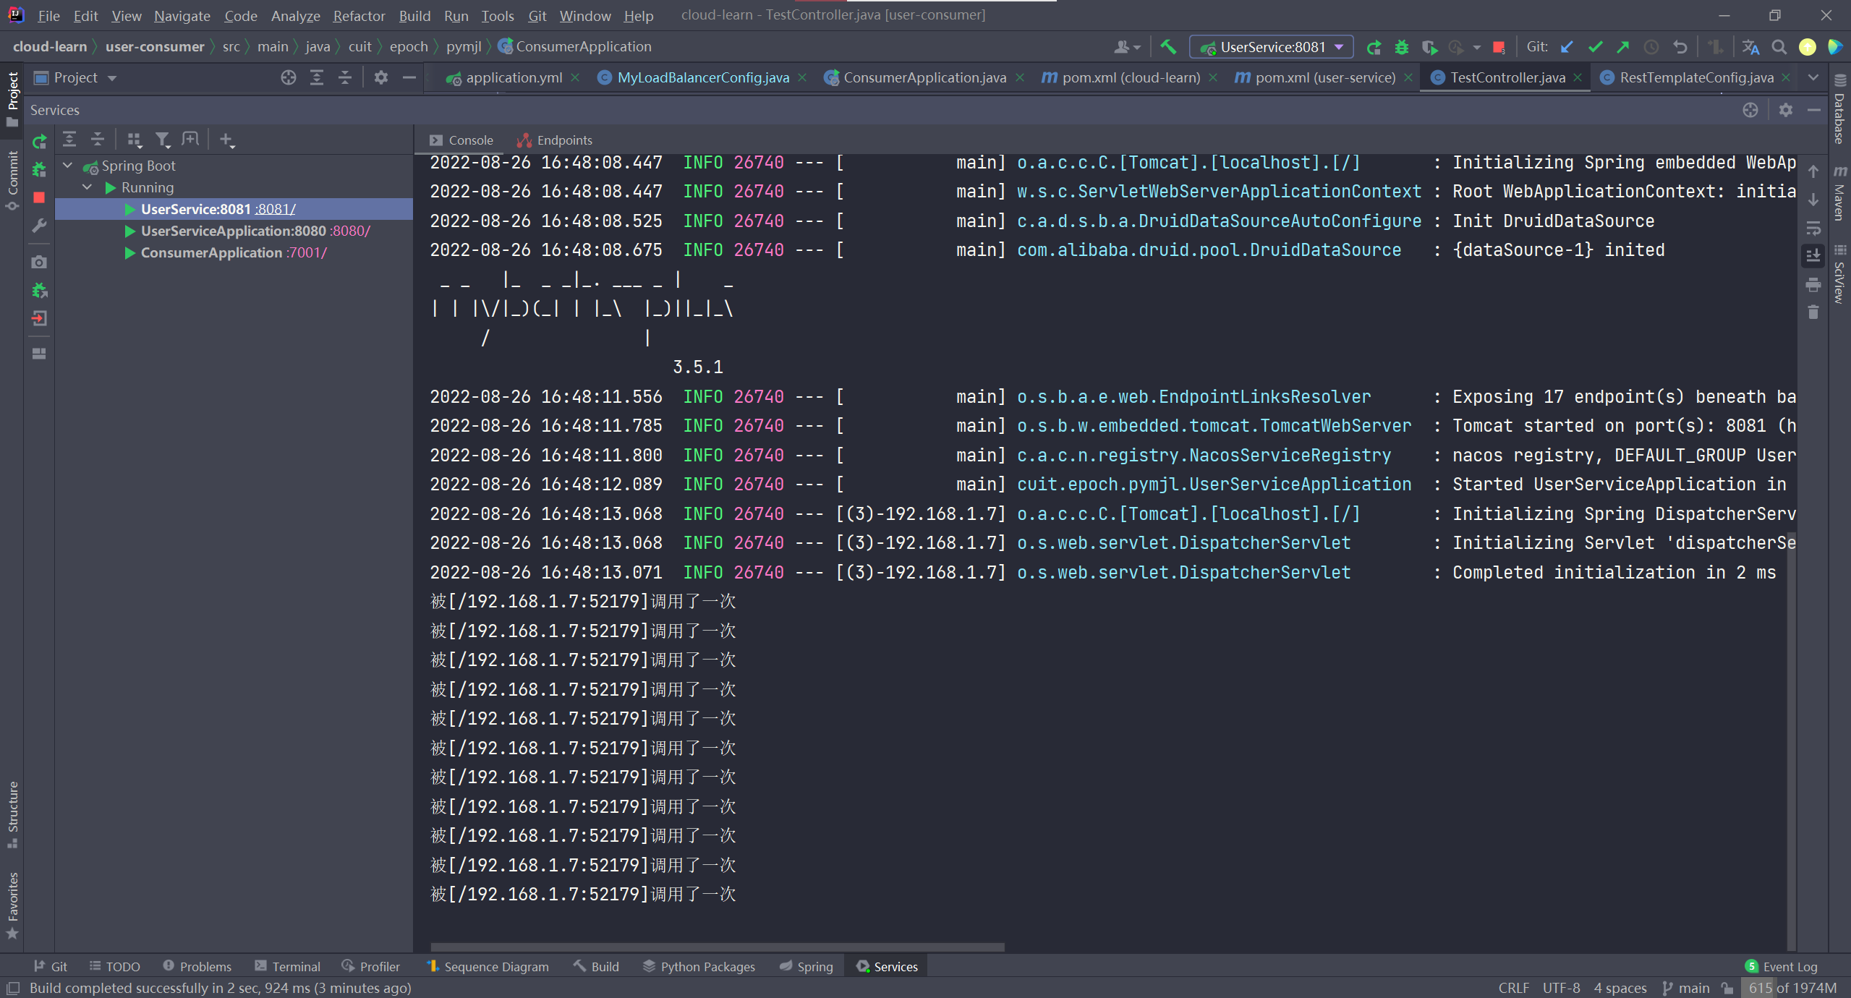Viewport: 1851px width, 998px height.
Task: Open the Translate icon in toolbar
Action: (1750, 47)
